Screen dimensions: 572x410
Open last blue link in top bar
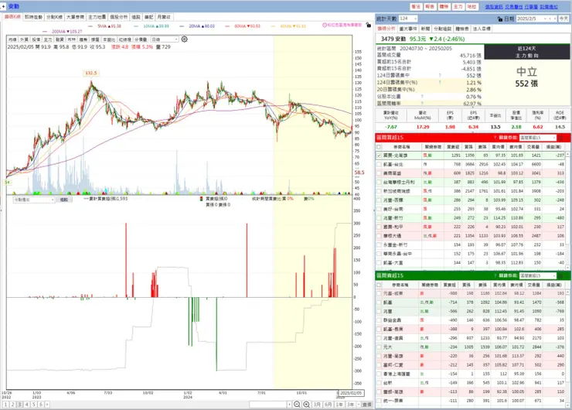pyautogui.click(x=549, y=7)
